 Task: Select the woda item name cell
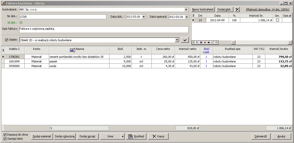coord(79,66)
